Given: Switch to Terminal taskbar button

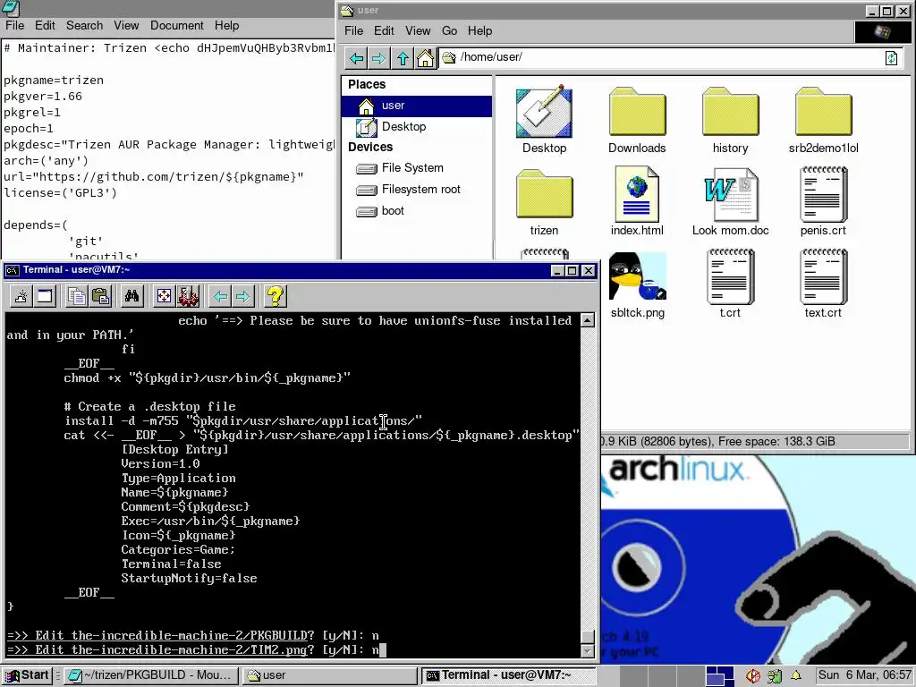Looking at the screenshot, I should point(508,675).
